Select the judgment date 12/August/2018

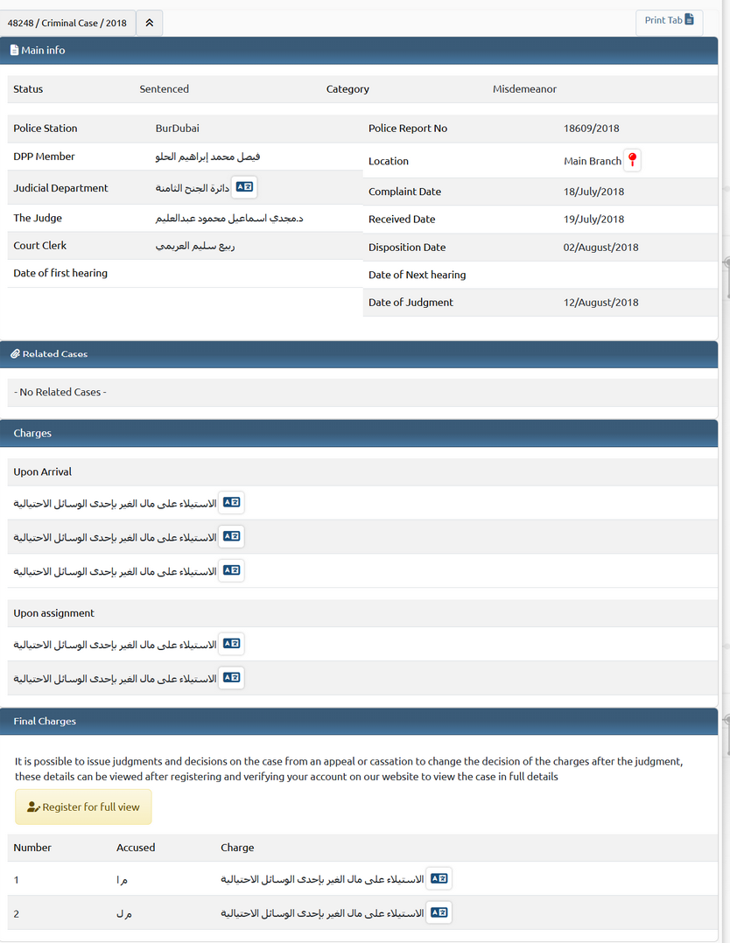pyautogui.click(x=600, y=303)
